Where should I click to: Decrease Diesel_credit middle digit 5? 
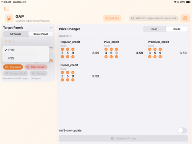68,80
